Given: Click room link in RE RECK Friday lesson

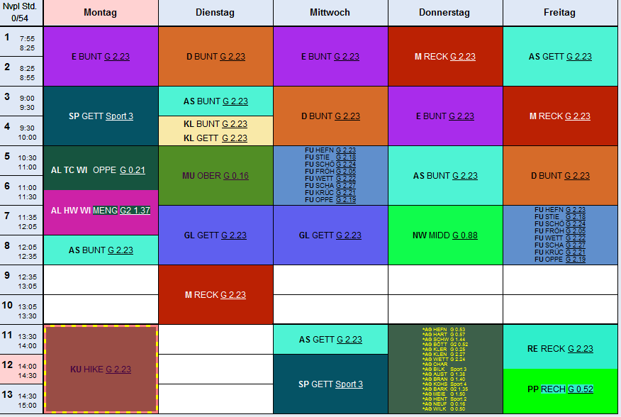Looking at the screenshot, I should click(x=580, y=349).
